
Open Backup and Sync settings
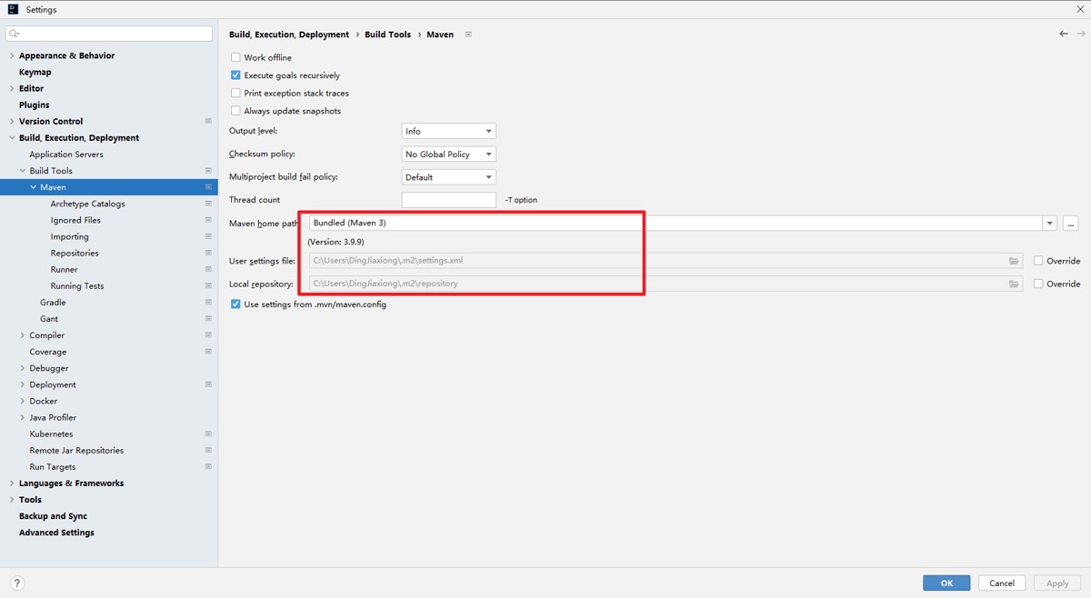pyautogui.click(x=53, y=516)
